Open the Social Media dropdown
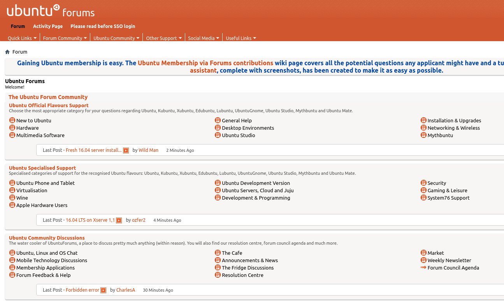The width and height of the screenshot is (504, 301). (204, 38)
